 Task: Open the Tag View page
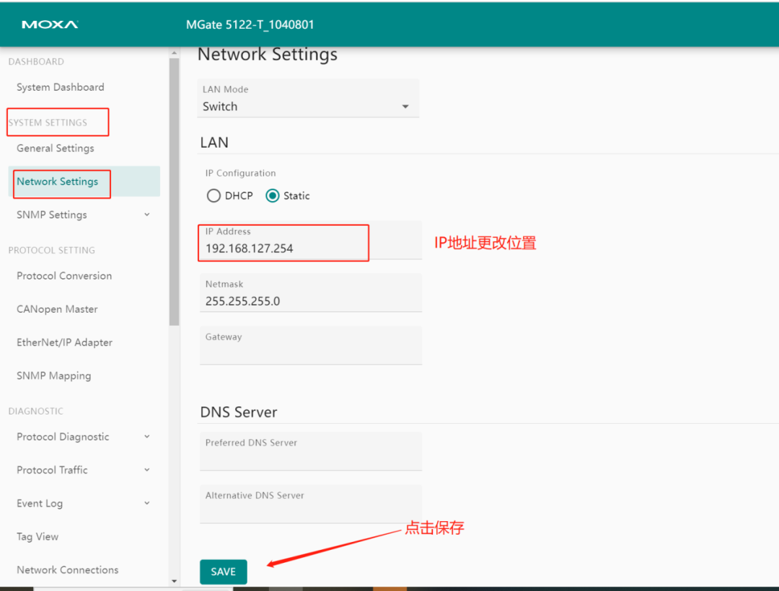[x=38, y=536]
